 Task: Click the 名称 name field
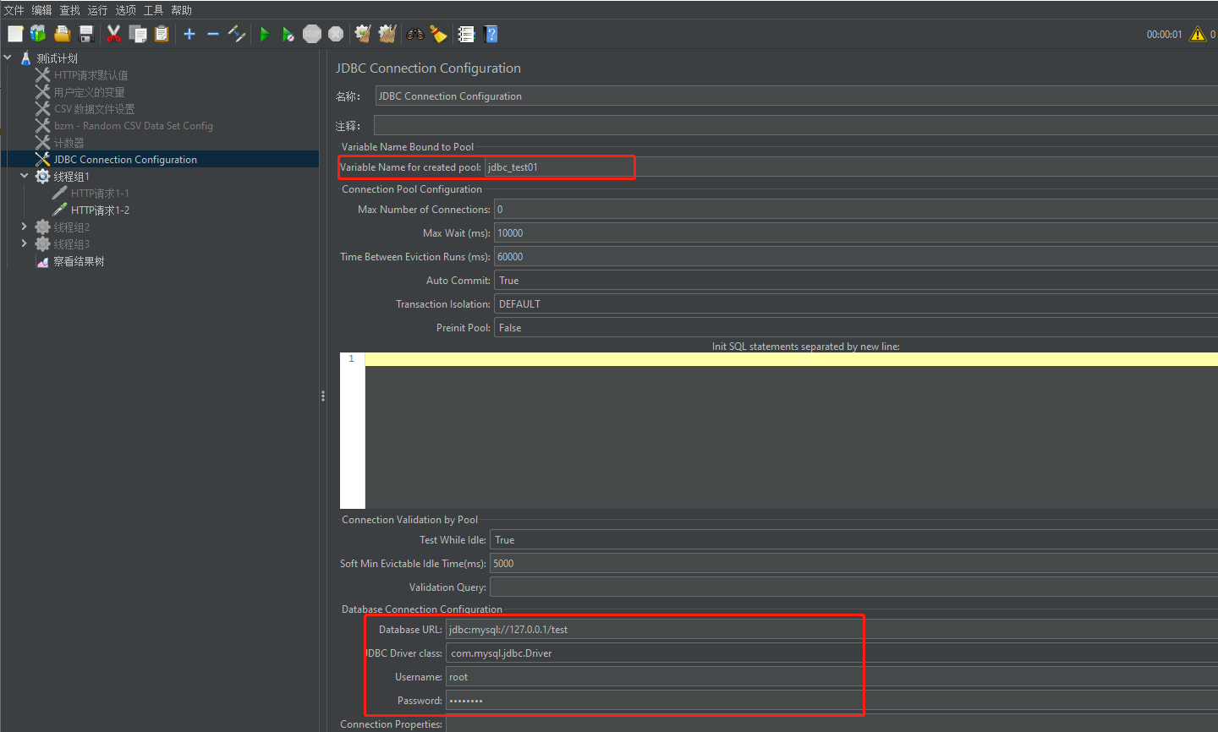click(797, 96)
